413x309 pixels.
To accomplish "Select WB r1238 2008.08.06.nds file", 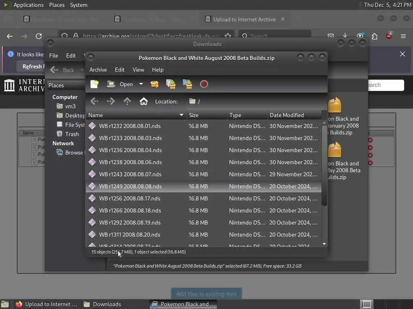I will coord(204,163).
